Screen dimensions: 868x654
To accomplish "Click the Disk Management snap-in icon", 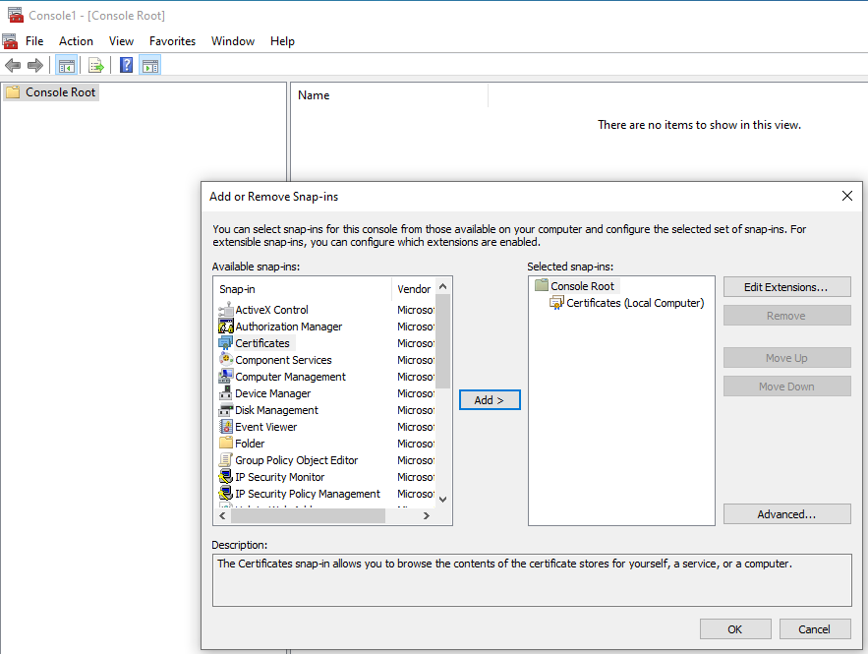I will pyautogui.click(x=225, y=410).
